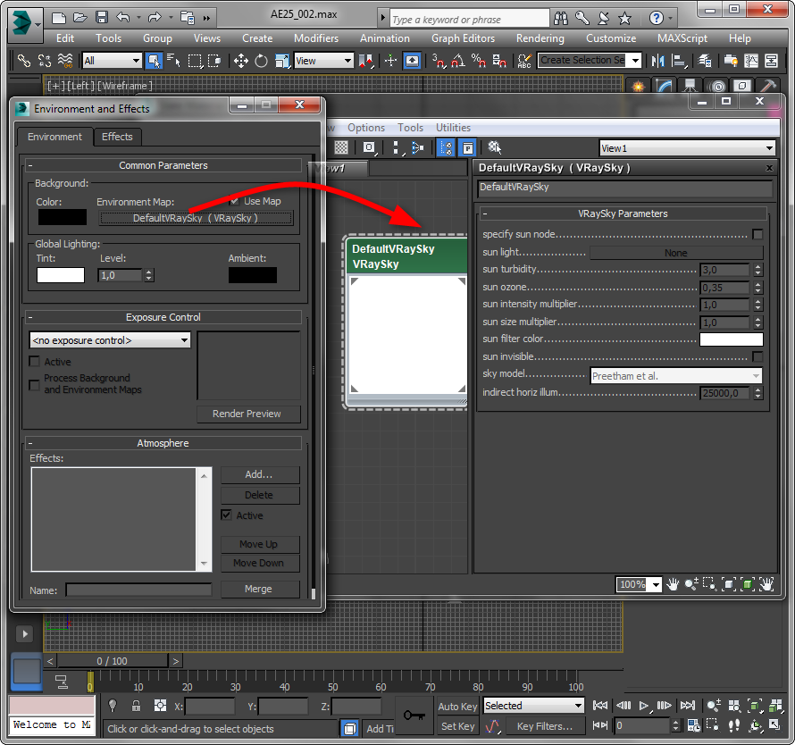Open the exposure control dropdown
The image size is (795, 745).
point(110,340)
